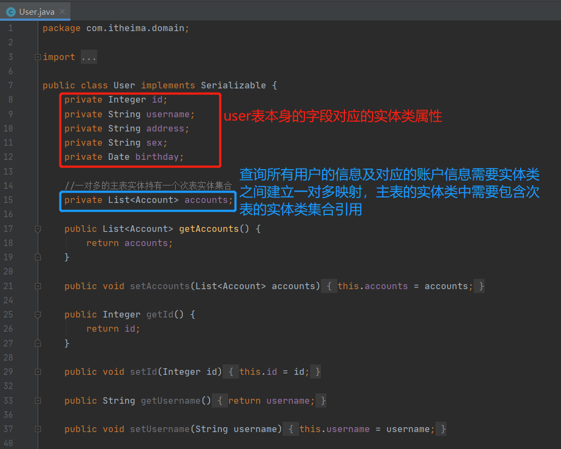Click the Date type on line 12

(119, 157)
